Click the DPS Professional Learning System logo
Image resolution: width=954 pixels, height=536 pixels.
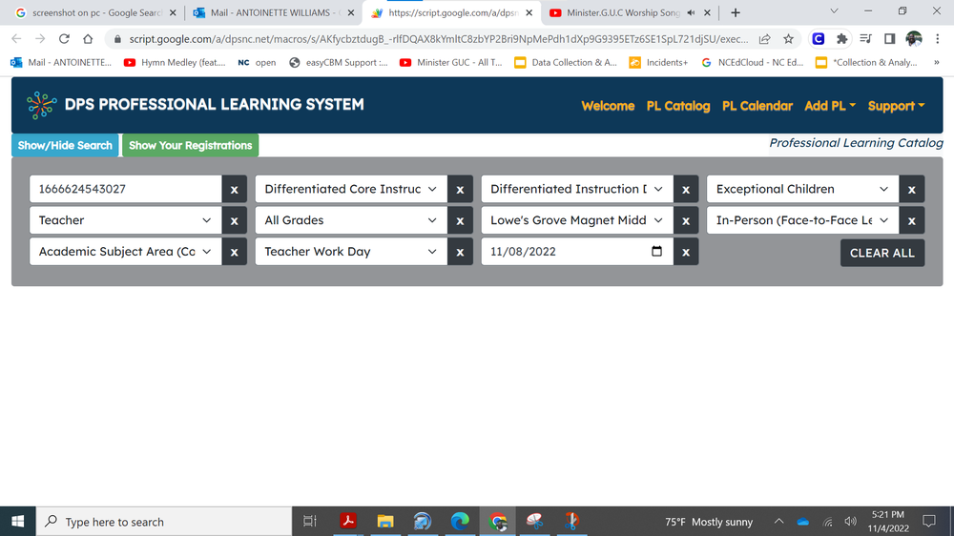(42, 105)
